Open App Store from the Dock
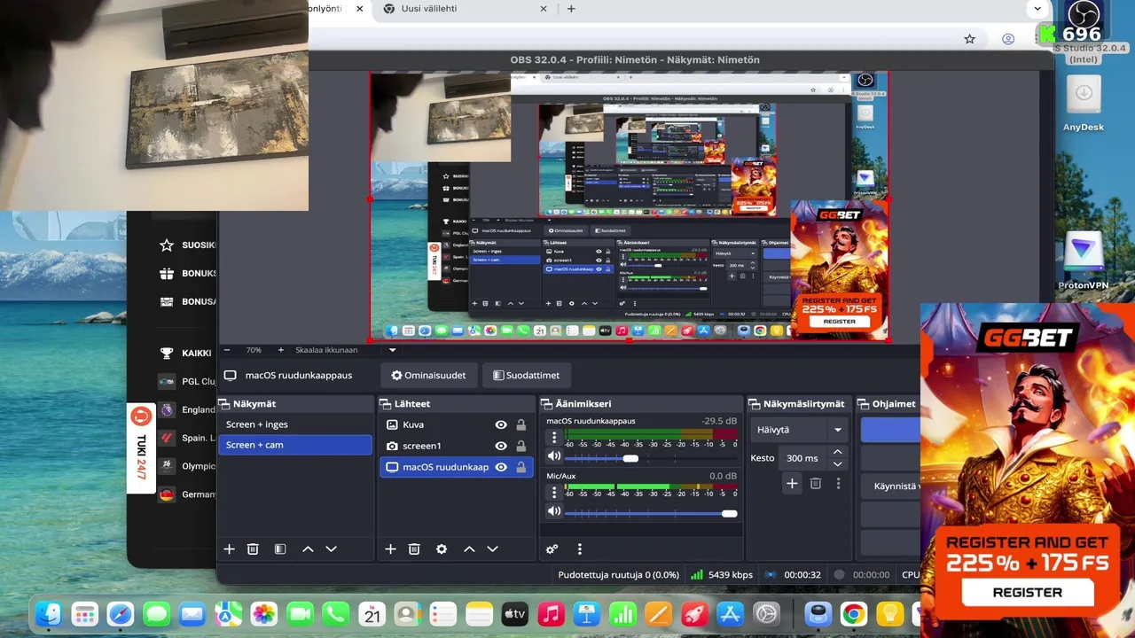The image size is (1135, 638). [x=730, y=614]
